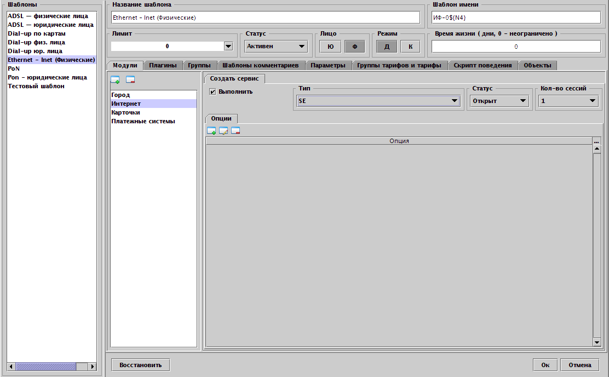Open the Статус dropdown showing Активен

point(302,46)
